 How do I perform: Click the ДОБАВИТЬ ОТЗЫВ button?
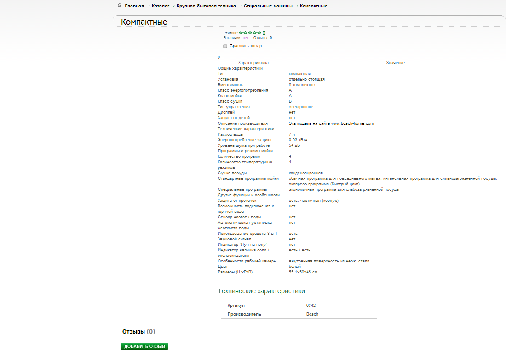[x=144, y=346]
